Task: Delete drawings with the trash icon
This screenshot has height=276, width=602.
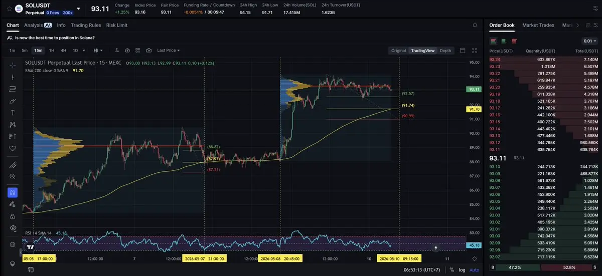Action: [x=13, y=244]
